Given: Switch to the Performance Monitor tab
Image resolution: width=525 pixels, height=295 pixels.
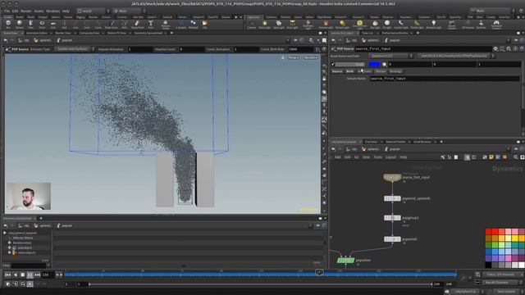Looking at the screenshot, I should coord(395,33).
